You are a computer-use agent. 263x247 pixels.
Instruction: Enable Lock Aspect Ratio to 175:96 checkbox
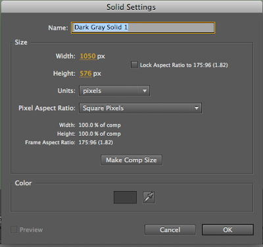[x=134, y=65]
